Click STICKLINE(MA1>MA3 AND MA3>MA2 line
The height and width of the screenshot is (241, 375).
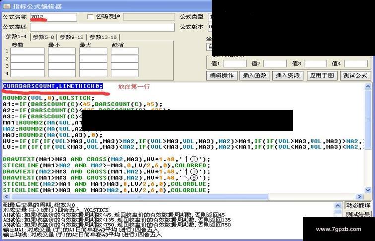click(107, 190)
